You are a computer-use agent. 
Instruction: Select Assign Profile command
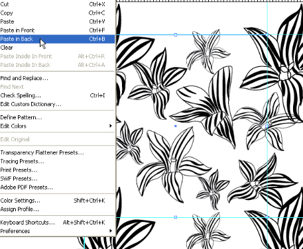click(x=57, y=209)
